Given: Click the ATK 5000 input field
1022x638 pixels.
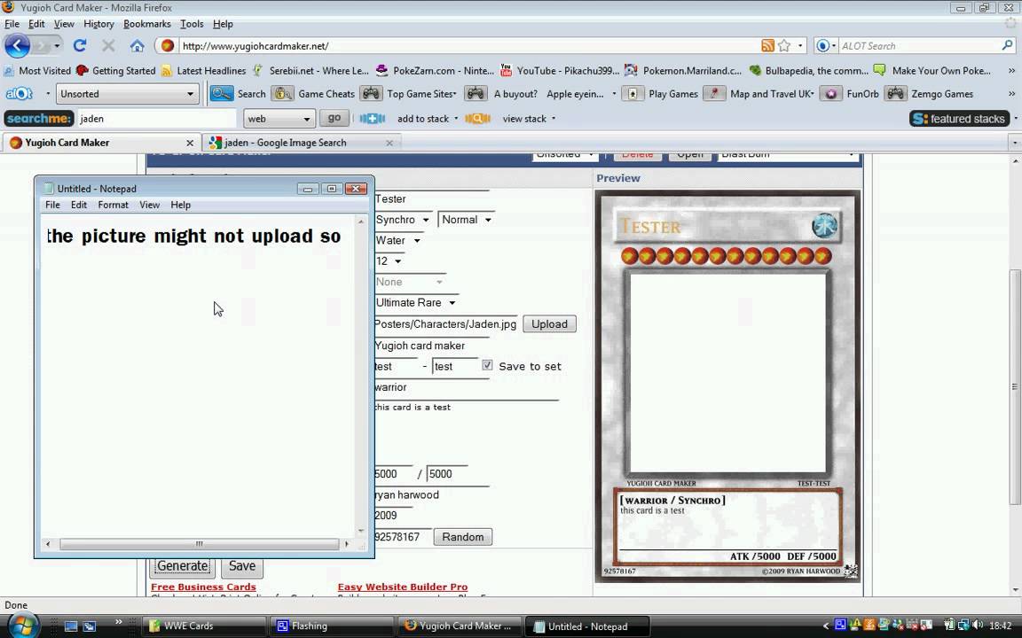Looking at the screenshot, I should click(394, 474).
